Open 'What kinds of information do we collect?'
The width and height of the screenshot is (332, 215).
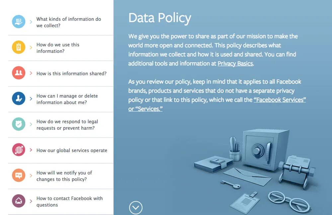68,22
